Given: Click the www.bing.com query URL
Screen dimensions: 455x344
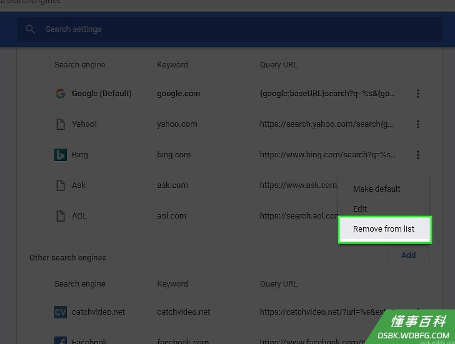Looking at the screenshot, I should pos(327,155).
